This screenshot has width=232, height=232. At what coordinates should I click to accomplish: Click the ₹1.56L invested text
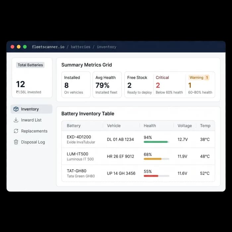tap(29, 92)
